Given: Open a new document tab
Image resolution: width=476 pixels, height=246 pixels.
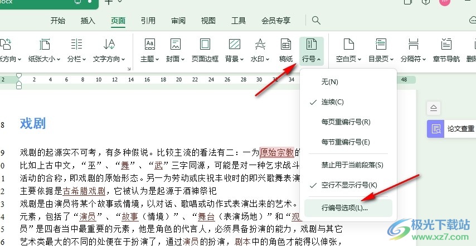Looking at the screenshot, I should (x=109, y=2).
